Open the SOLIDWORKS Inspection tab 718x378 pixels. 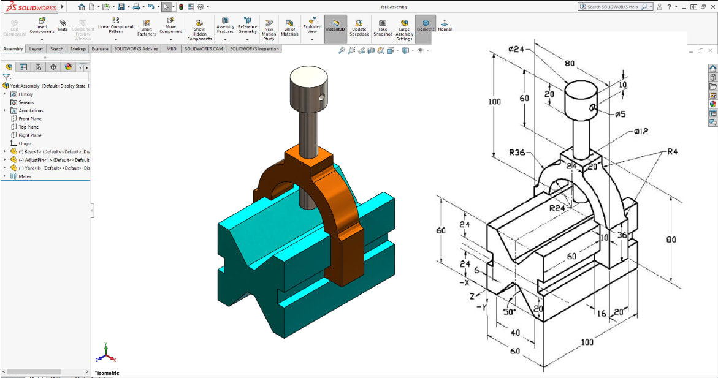pyautogui.click(x=254, y=49)
